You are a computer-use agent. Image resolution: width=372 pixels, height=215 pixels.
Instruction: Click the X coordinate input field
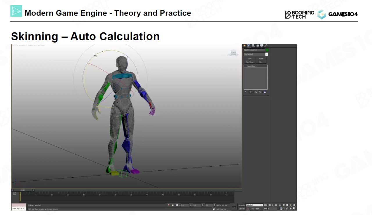(185, 205)
